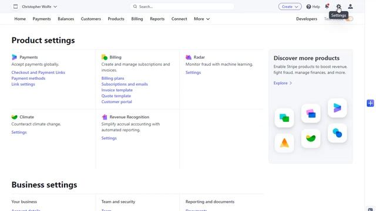Switch to the Billing tab
The width and height of the screenshot is (376, 211).
137,19
